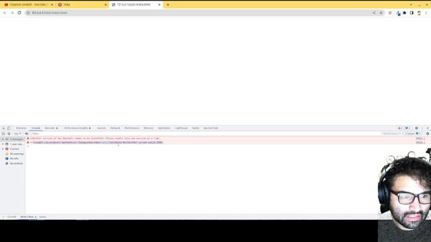The width and height of the screenshot is (431, 242).
Task: Switch to the Sources tab
Action: coord(102,128)
